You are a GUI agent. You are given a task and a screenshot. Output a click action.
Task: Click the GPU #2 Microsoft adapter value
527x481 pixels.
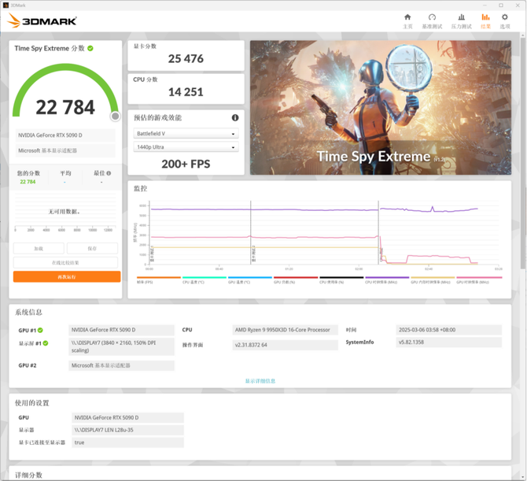(121, 365)
